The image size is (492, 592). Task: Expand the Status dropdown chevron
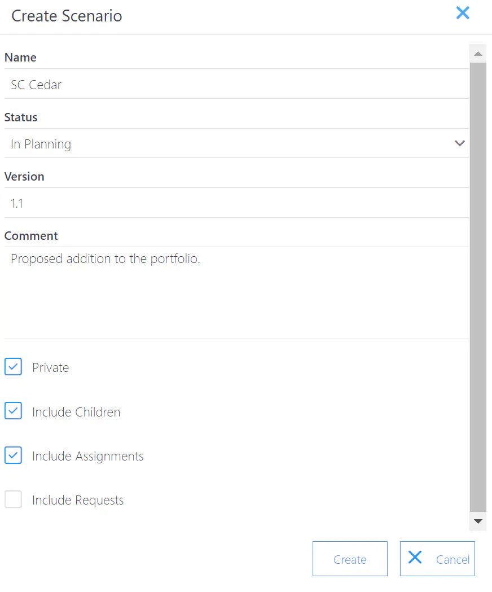[x=459, y=143]
